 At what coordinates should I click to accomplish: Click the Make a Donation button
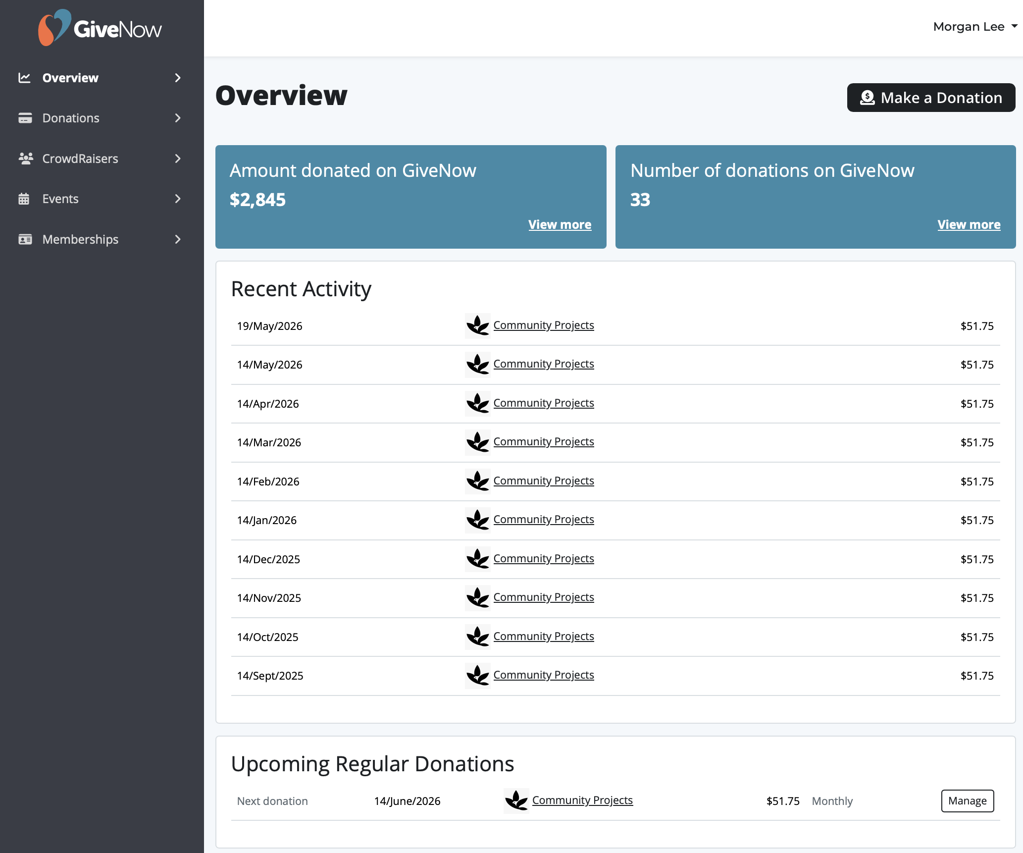(x=931, y=98)
